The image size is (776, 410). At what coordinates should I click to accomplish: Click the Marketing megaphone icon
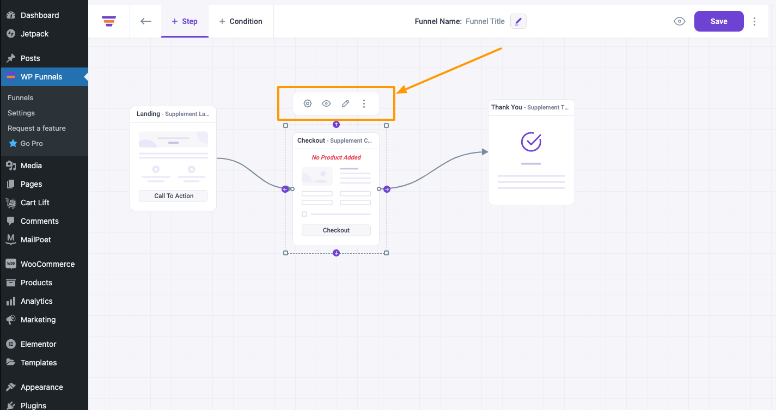[11, 320]
